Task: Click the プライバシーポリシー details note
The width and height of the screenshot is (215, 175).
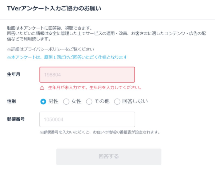Action: (x=50, y=49)
